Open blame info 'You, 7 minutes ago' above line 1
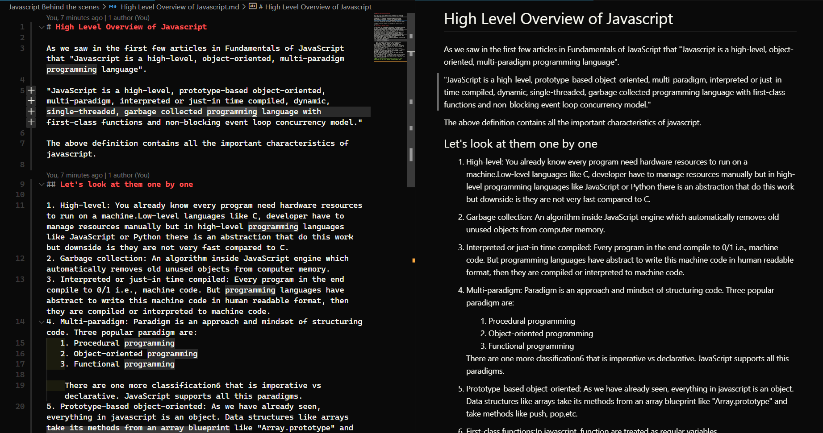823x433 pixels. point(73,17)
